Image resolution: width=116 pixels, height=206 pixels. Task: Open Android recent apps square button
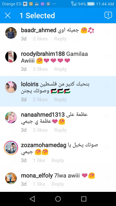(x=84, y=199)
